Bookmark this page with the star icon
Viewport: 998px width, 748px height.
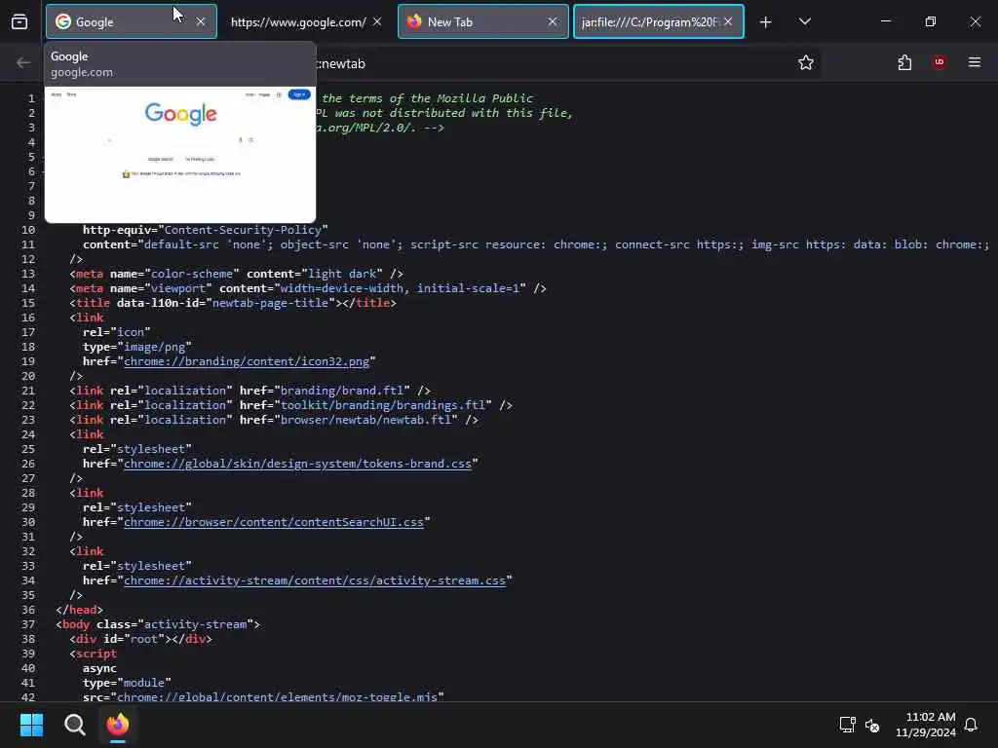point(806,62)
